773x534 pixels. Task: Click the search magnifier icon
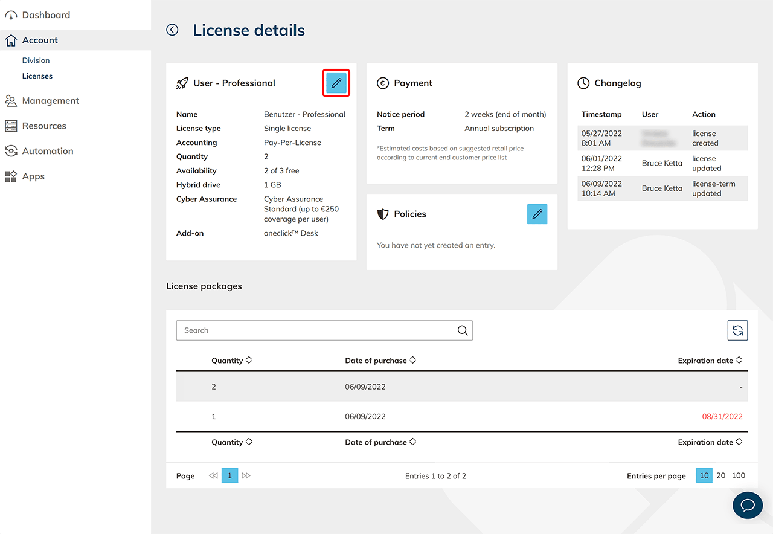(x=463, y=330)
